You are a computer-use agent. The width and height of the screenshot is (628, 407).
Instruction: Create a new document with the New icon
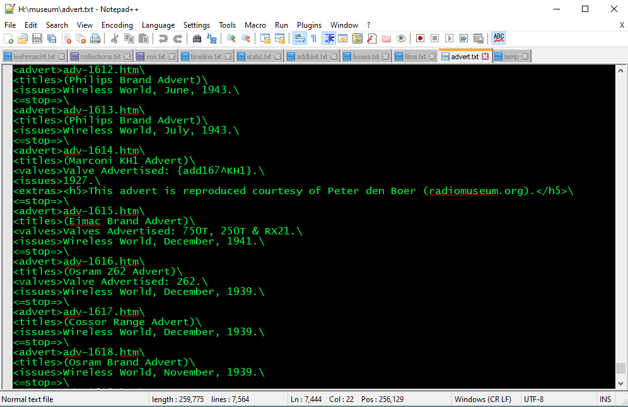tap(8, 38)
